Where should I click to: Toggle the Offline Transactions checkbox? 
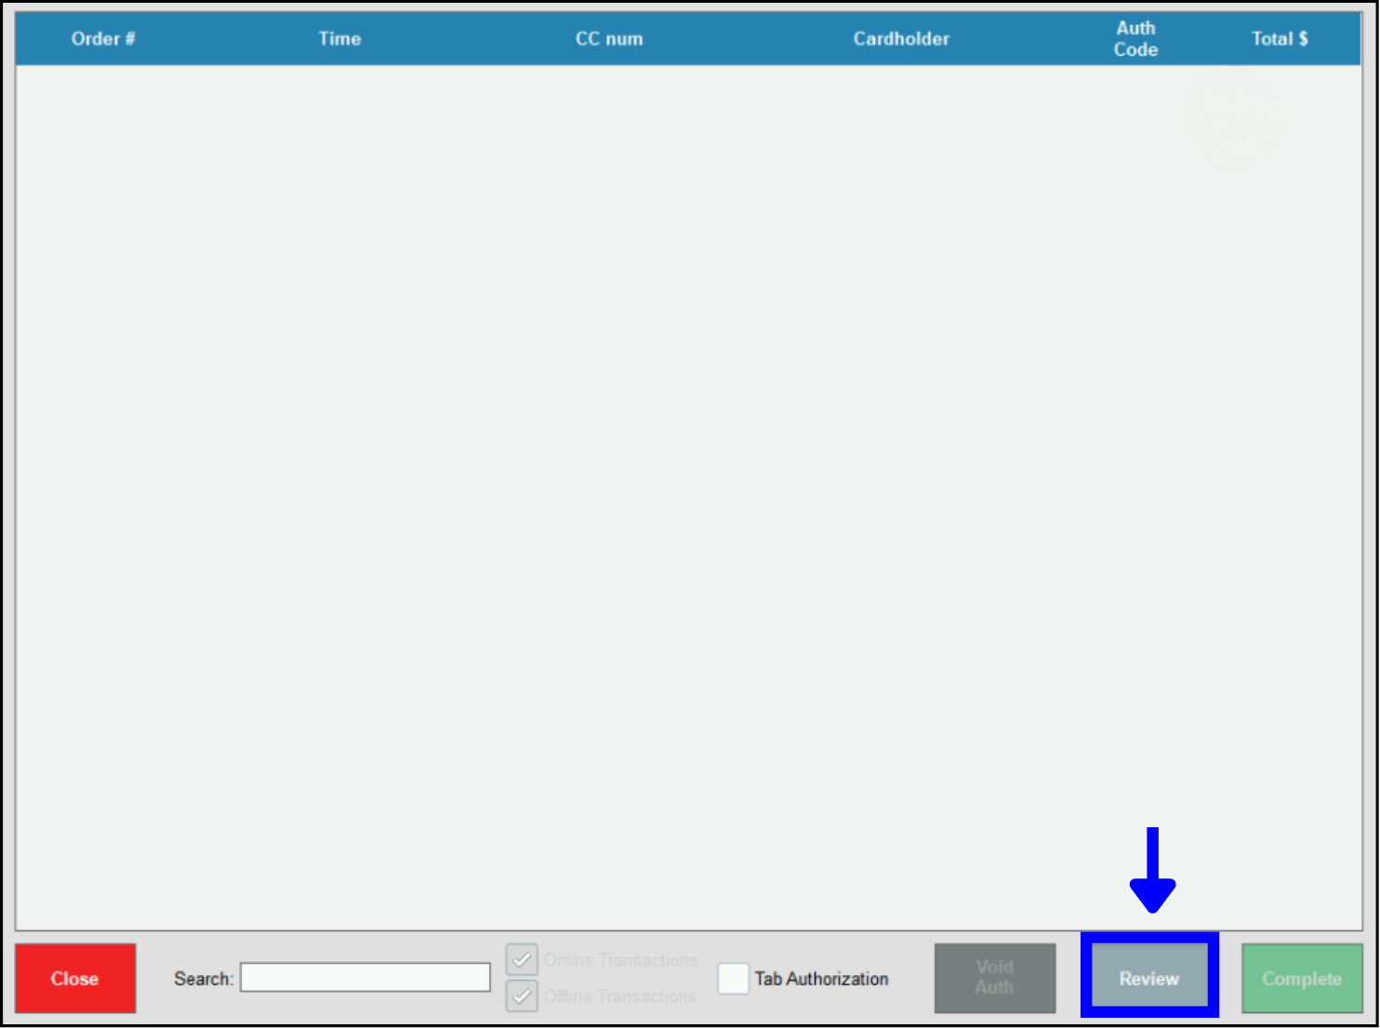(x=522, y=996)
